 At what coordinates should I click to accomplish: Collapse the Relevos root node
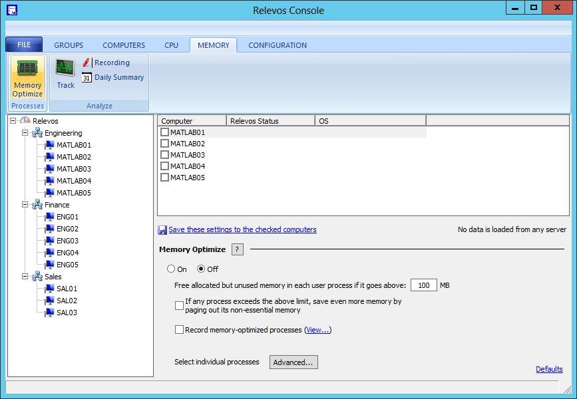[x=13, y=120]
